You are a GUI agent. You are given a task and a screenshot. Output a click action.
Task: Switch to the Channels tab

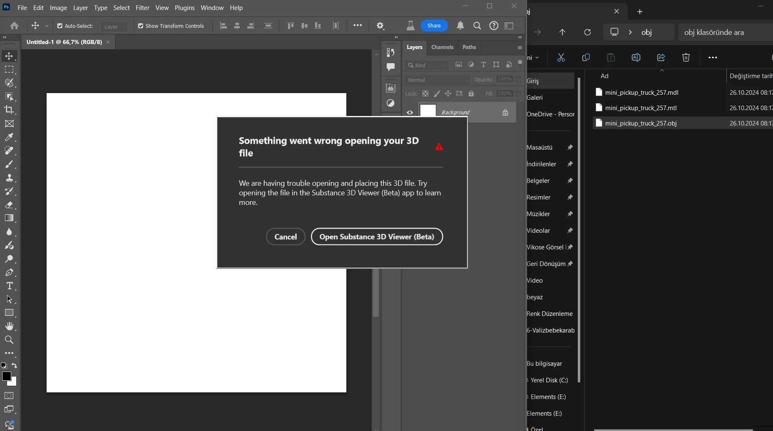(442, 47)
